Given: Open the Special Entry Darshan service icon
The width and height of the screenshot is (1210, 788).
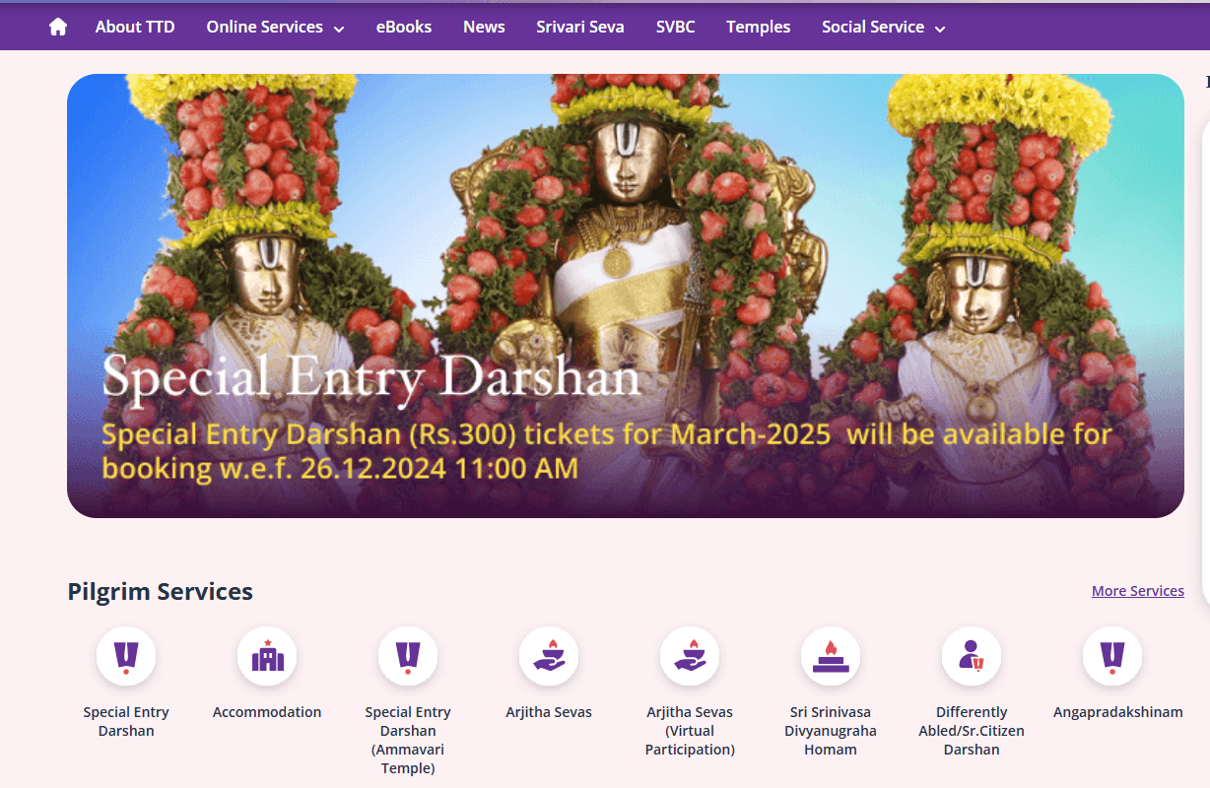Looking at the screenshot, I should tap(126, 656).
